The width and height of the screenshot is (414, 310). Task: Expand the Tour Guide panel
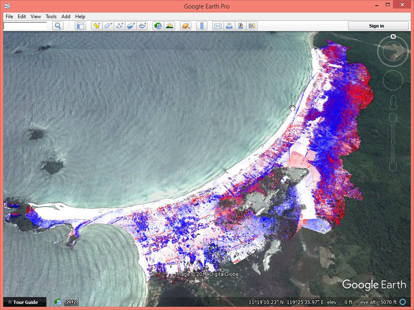[x=23, y=302]
